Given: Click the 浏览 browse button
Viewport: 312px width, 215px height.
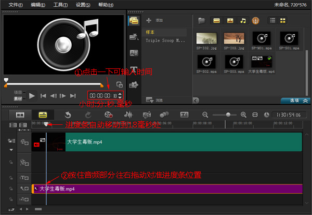Looking at the screenshot, I should pyautogui.click(x=154, y=101).
